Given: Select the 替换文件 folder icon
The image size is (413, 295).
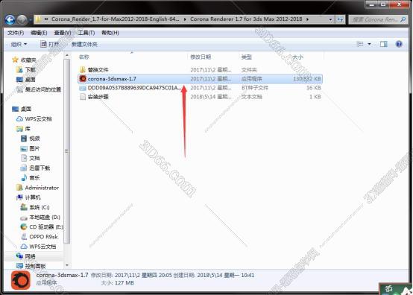Looking at the screenshot, I should click(x=83, y=70).
